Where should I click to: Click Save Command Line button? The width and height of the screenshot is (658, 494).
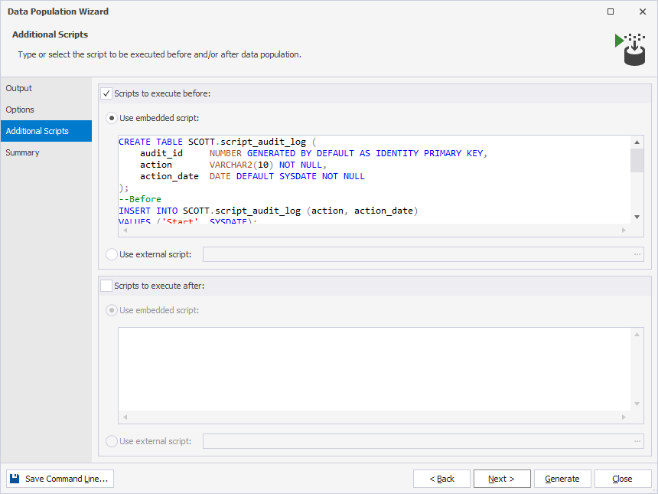(x=60, y=479)
